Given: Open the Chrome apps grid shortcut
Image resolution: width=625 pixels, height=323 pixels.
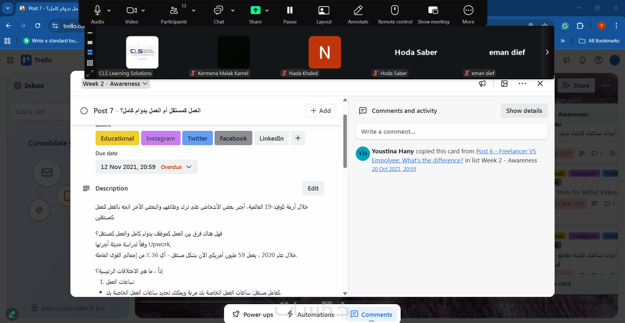Looking at the screenshot, I should coord(7,41).
